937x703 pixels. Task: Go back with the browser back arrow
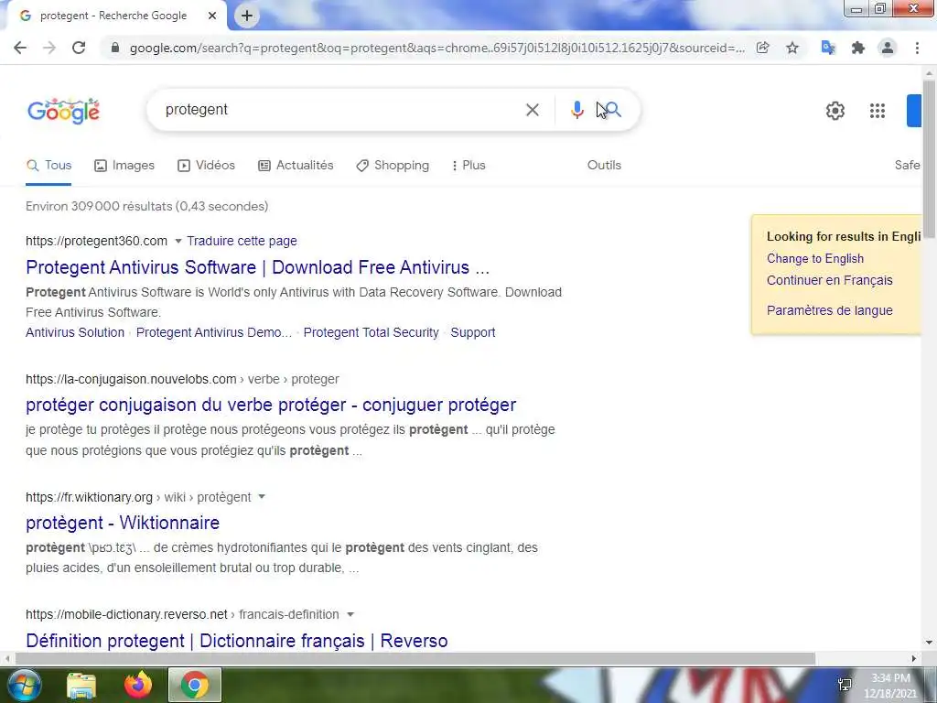click(x=20, y=48)
